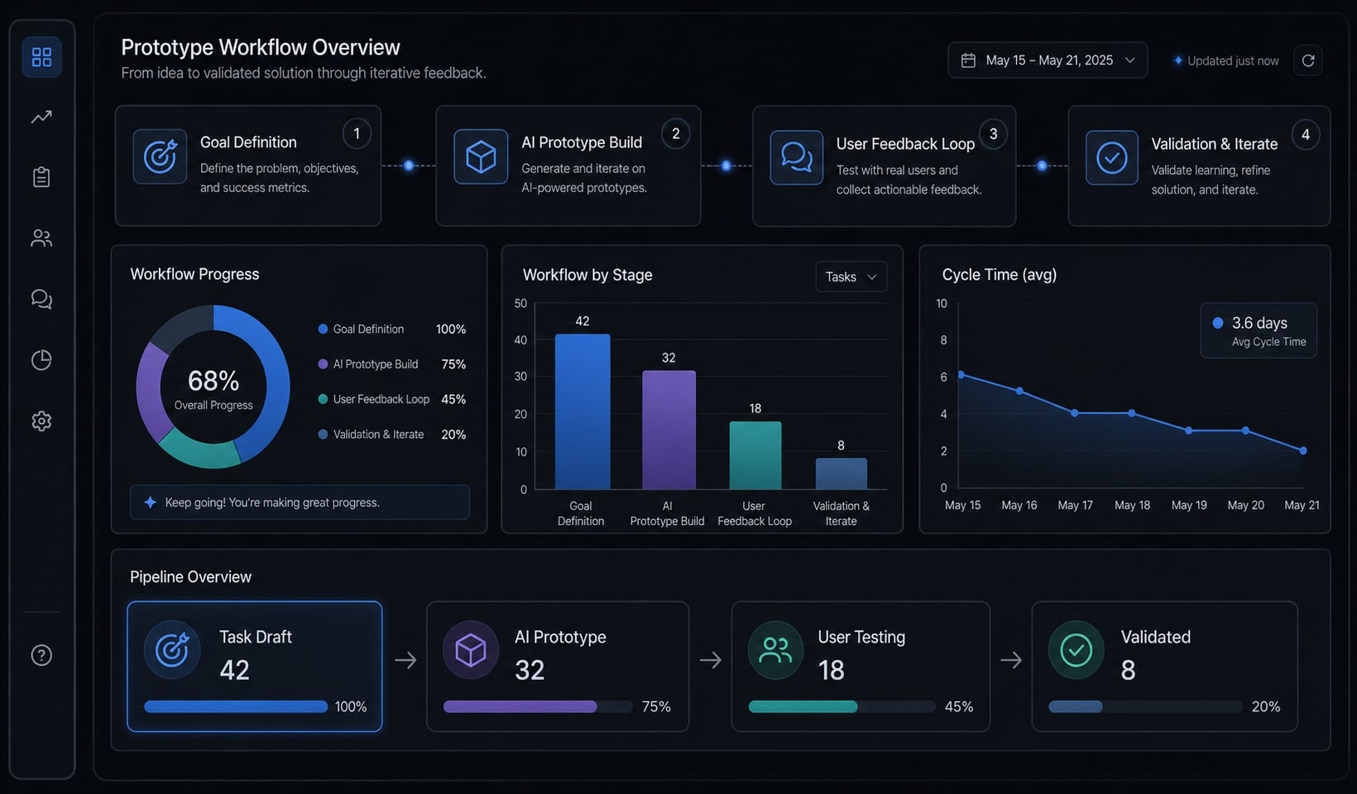Click the Pipeline Overview heading
Image resolution: width=1357 pixels, height=794 pixels.
tap(190, 577)
